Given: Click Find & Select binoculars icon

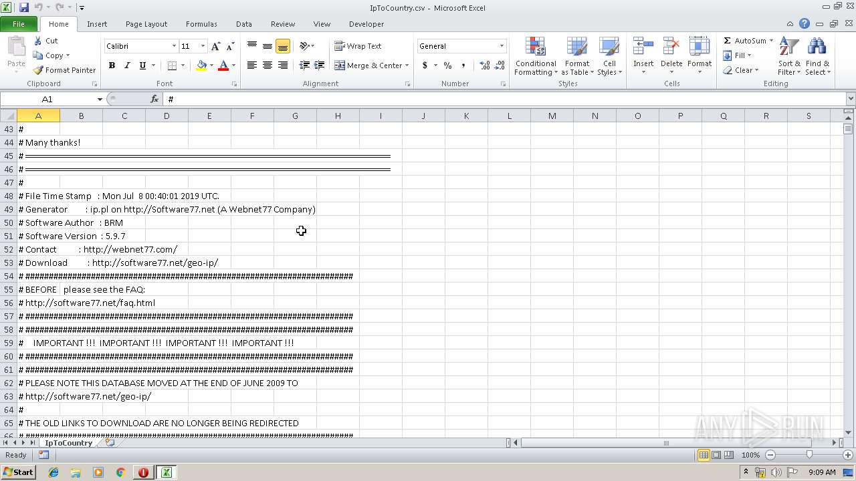Looking at the screenshot, I should (817, 47).
